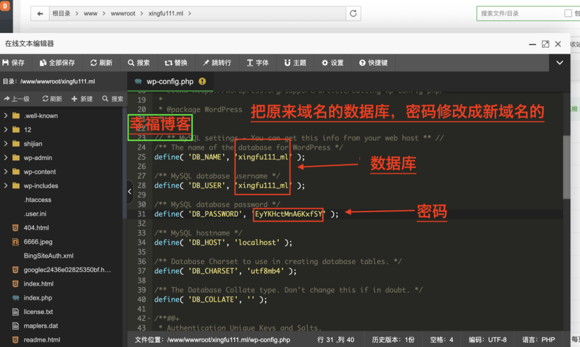Switch to the wp-config.php tab

[x=169, y=82]
